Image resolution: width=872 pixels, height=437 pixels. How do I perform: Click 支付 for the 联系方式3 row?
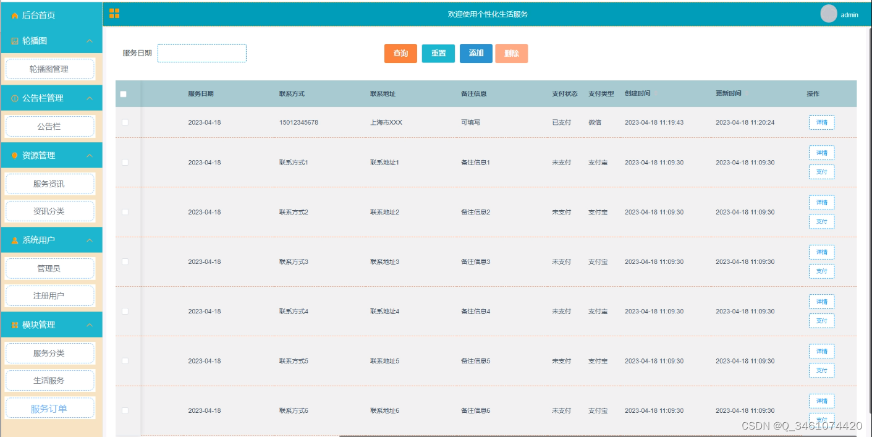tap(821, 271)
